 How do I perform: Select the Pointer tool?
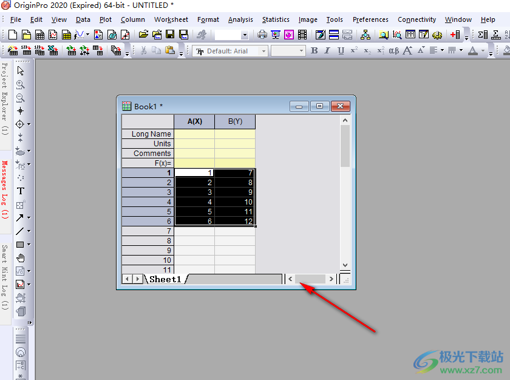pos(20,70)
